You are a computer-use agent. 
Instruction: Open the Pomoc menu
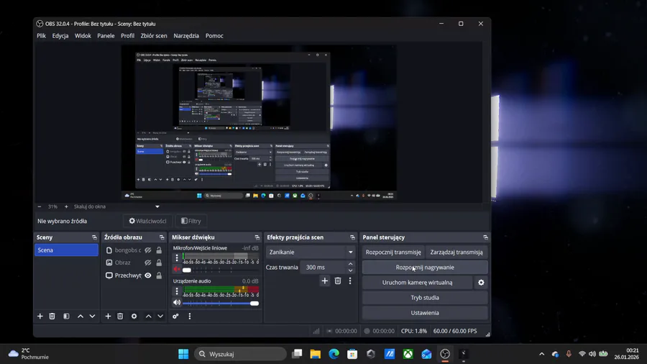[214, 36]
